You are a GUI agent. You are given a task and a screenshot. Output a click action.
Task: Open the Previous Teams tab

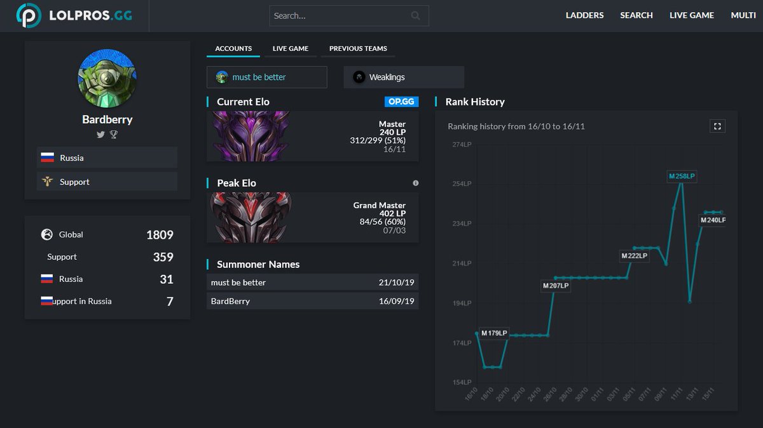[x=358, y=49]
